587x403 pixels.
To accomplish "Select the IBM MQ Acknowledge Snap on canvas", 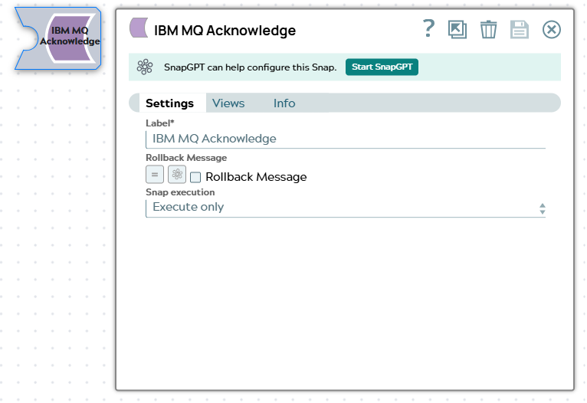I will click(x=58, y=38).
